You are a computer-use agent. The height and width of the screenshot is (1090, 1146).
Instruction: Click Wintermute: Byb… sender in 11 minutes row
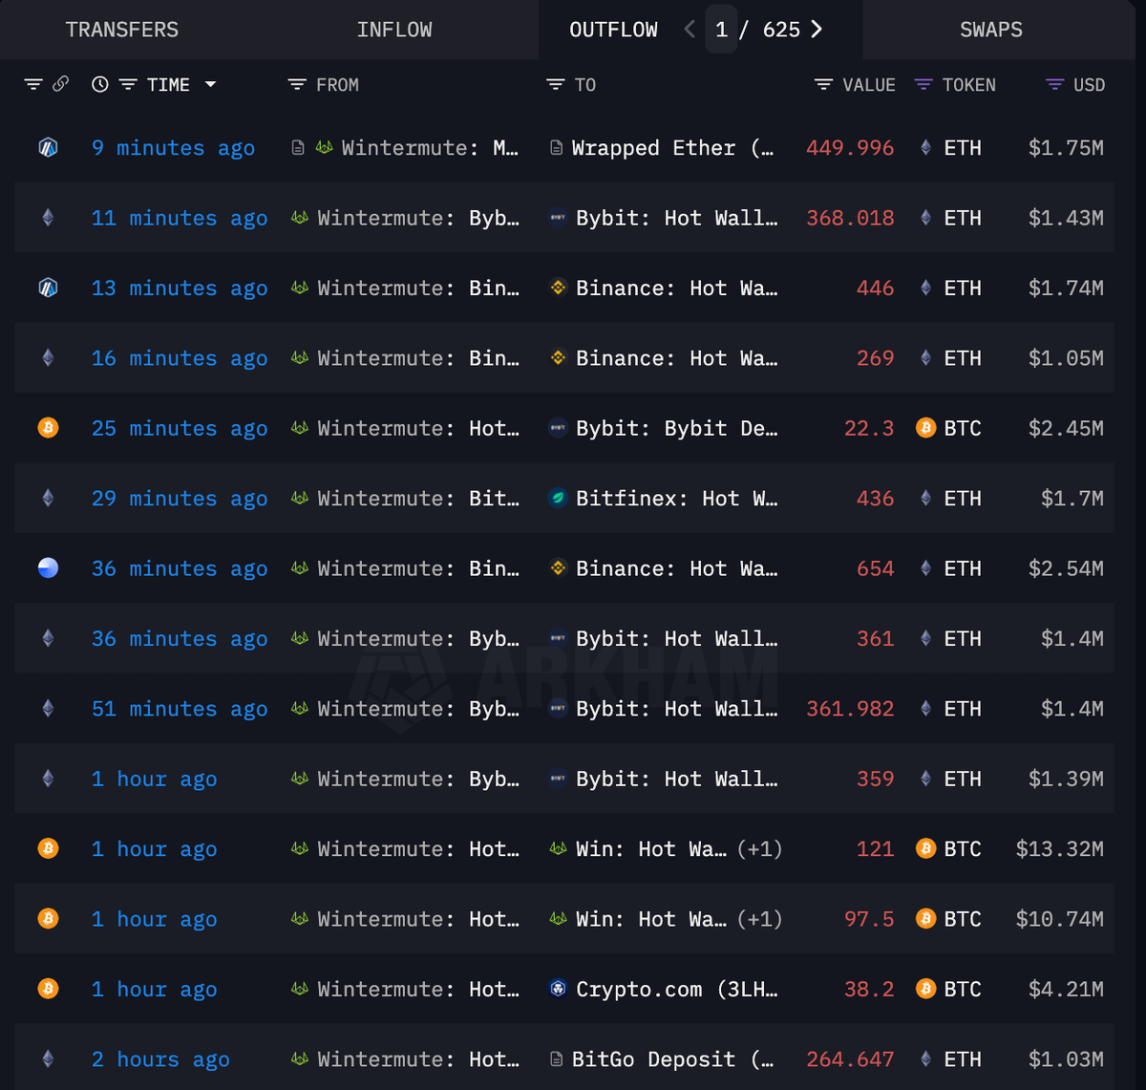(418, 218)
